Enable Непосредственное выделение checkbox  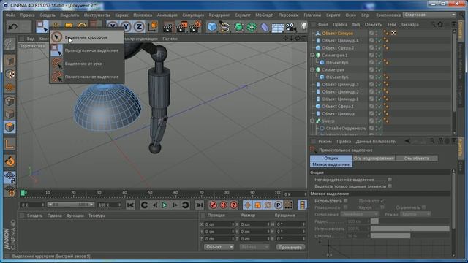[x=390, y=180]
